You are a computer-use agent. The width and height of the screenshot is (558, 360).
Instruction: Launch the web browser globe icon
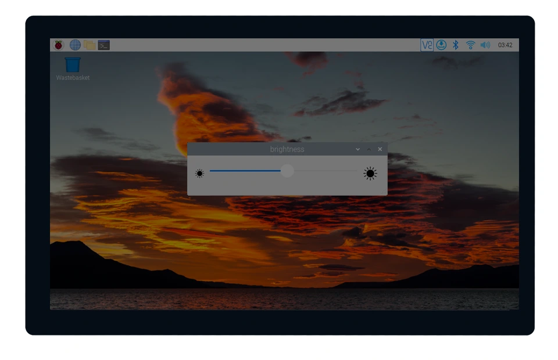[x=75, y=45]
